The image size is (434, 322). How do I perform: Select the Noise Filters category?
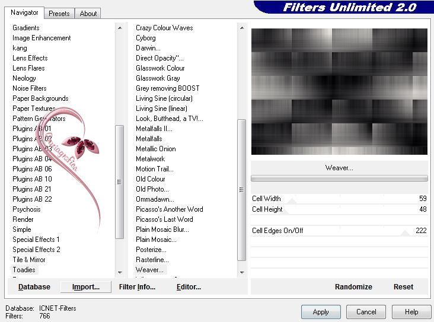pyautogui.click(x=29, y=88)
